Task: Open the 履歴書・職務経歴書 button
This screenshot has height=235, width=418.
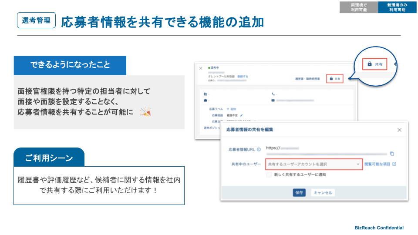Action: [x=307, y=79]
